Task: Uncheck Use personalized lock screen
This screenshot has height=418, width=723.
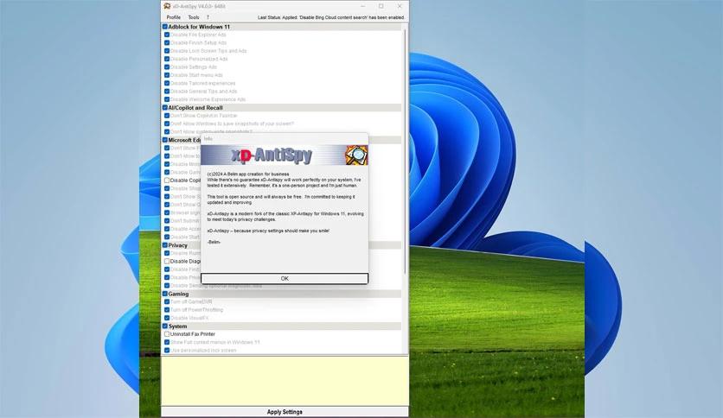Action: click(167, 351)
